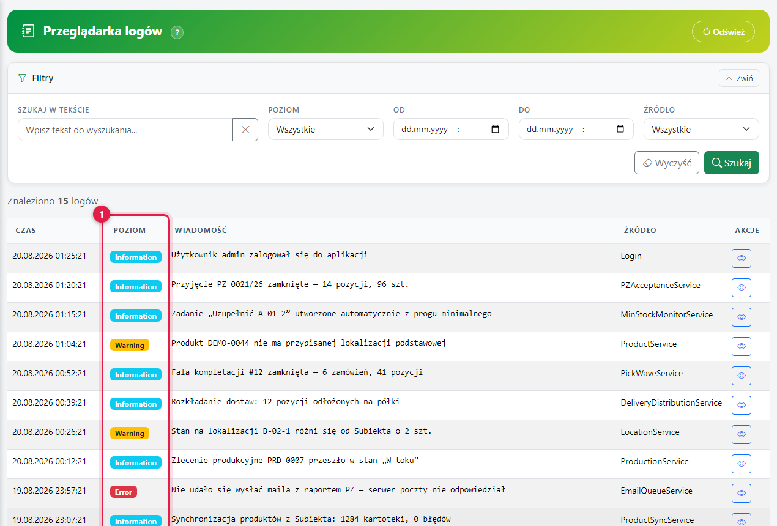Focus the Szukaj w tekście search field
Screen dimensions: 777x526
coord(125,130)
